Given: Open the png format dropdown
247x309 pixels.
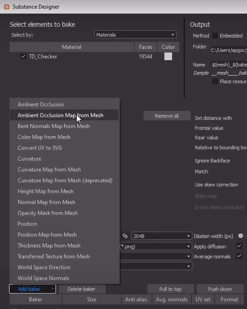Looking at the screenshot, I should point(155,246).
